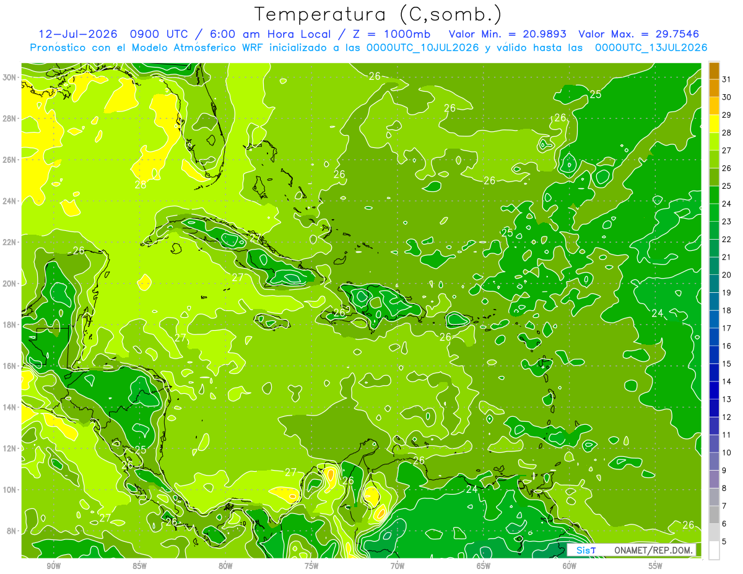Click the "75W" longitude axis label
743x574 pixels.
point(311,565)
